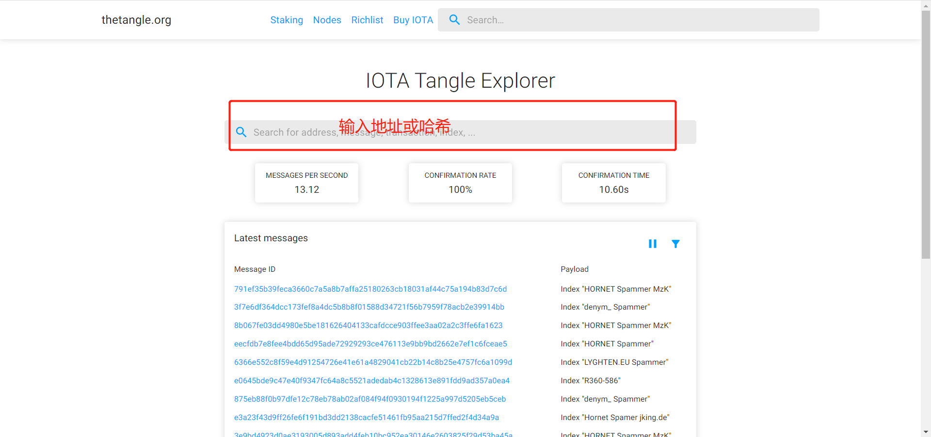
Task: Click the scrollbar down arrow
Action: [926, 432]
